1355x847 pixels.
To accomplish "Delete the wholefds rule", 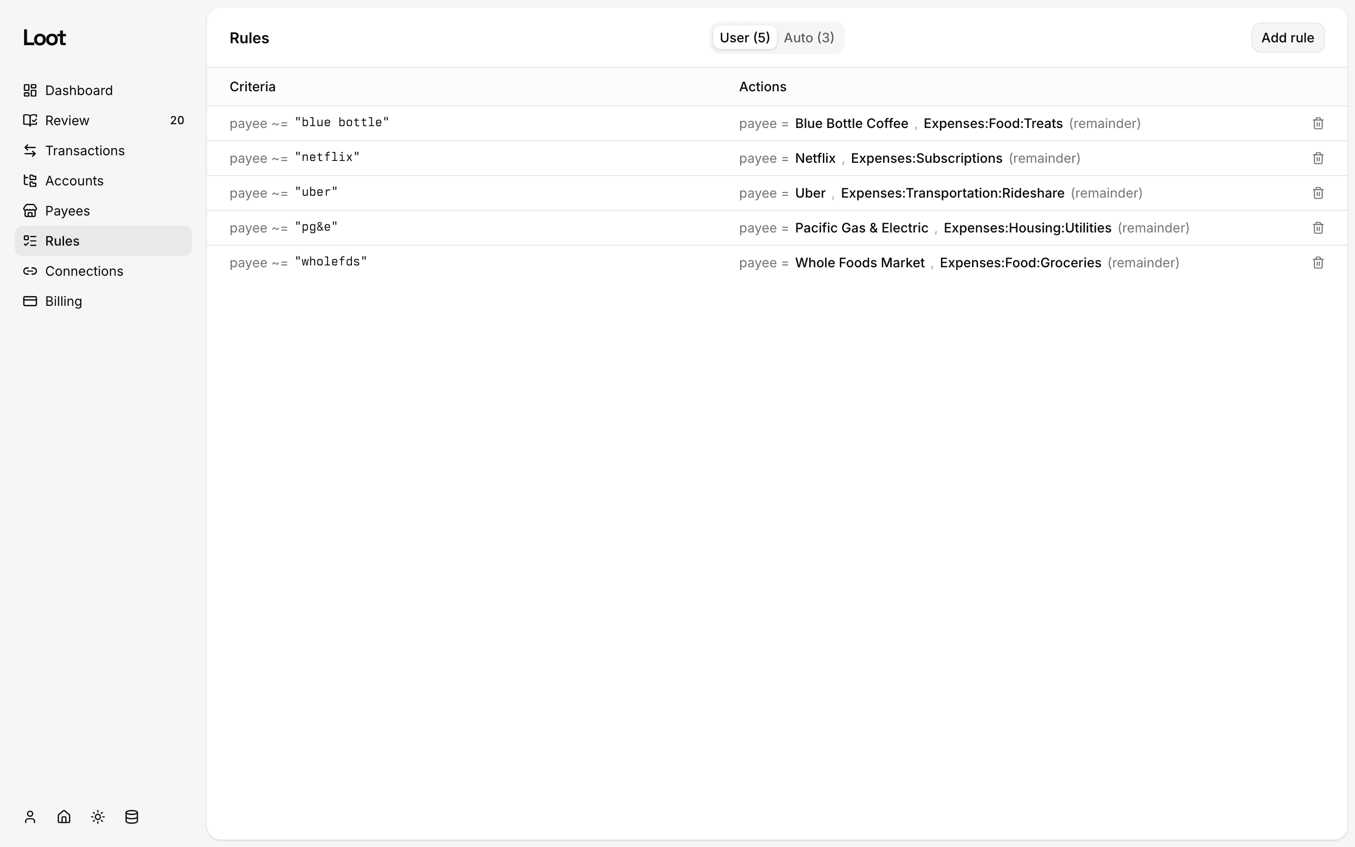I will coord(1318,263).
